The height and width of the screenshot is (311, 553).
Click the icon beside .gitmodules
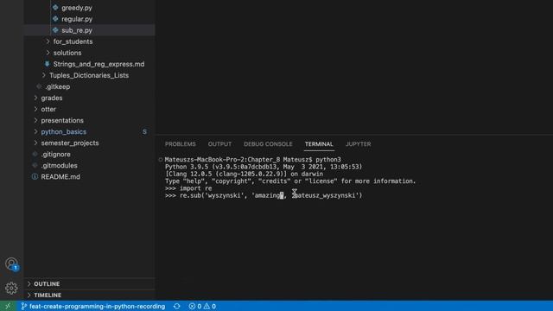[35, 165]
